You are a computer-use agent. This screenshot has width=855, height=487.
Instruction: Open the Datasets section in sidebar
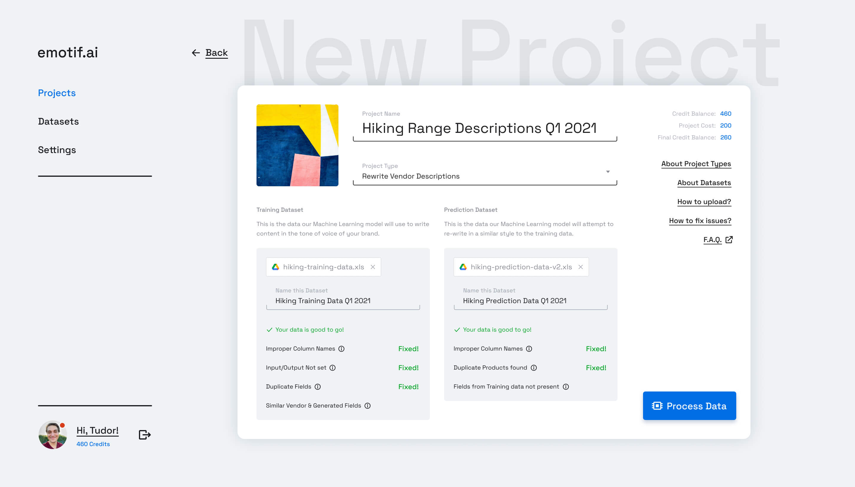coord(58,121)
